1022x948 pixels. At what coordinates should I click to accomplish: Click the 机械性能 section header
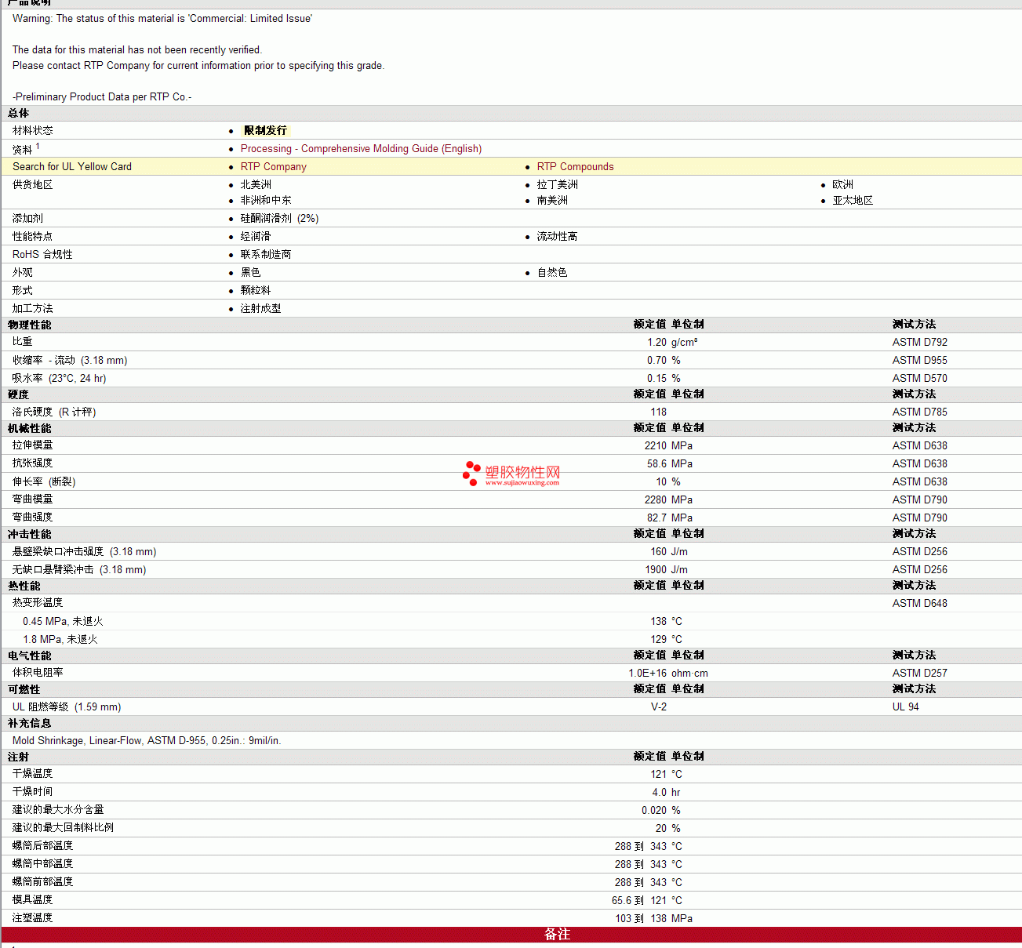point(30,429)
